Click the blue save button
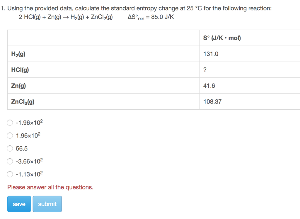 [x=19, y=204]
